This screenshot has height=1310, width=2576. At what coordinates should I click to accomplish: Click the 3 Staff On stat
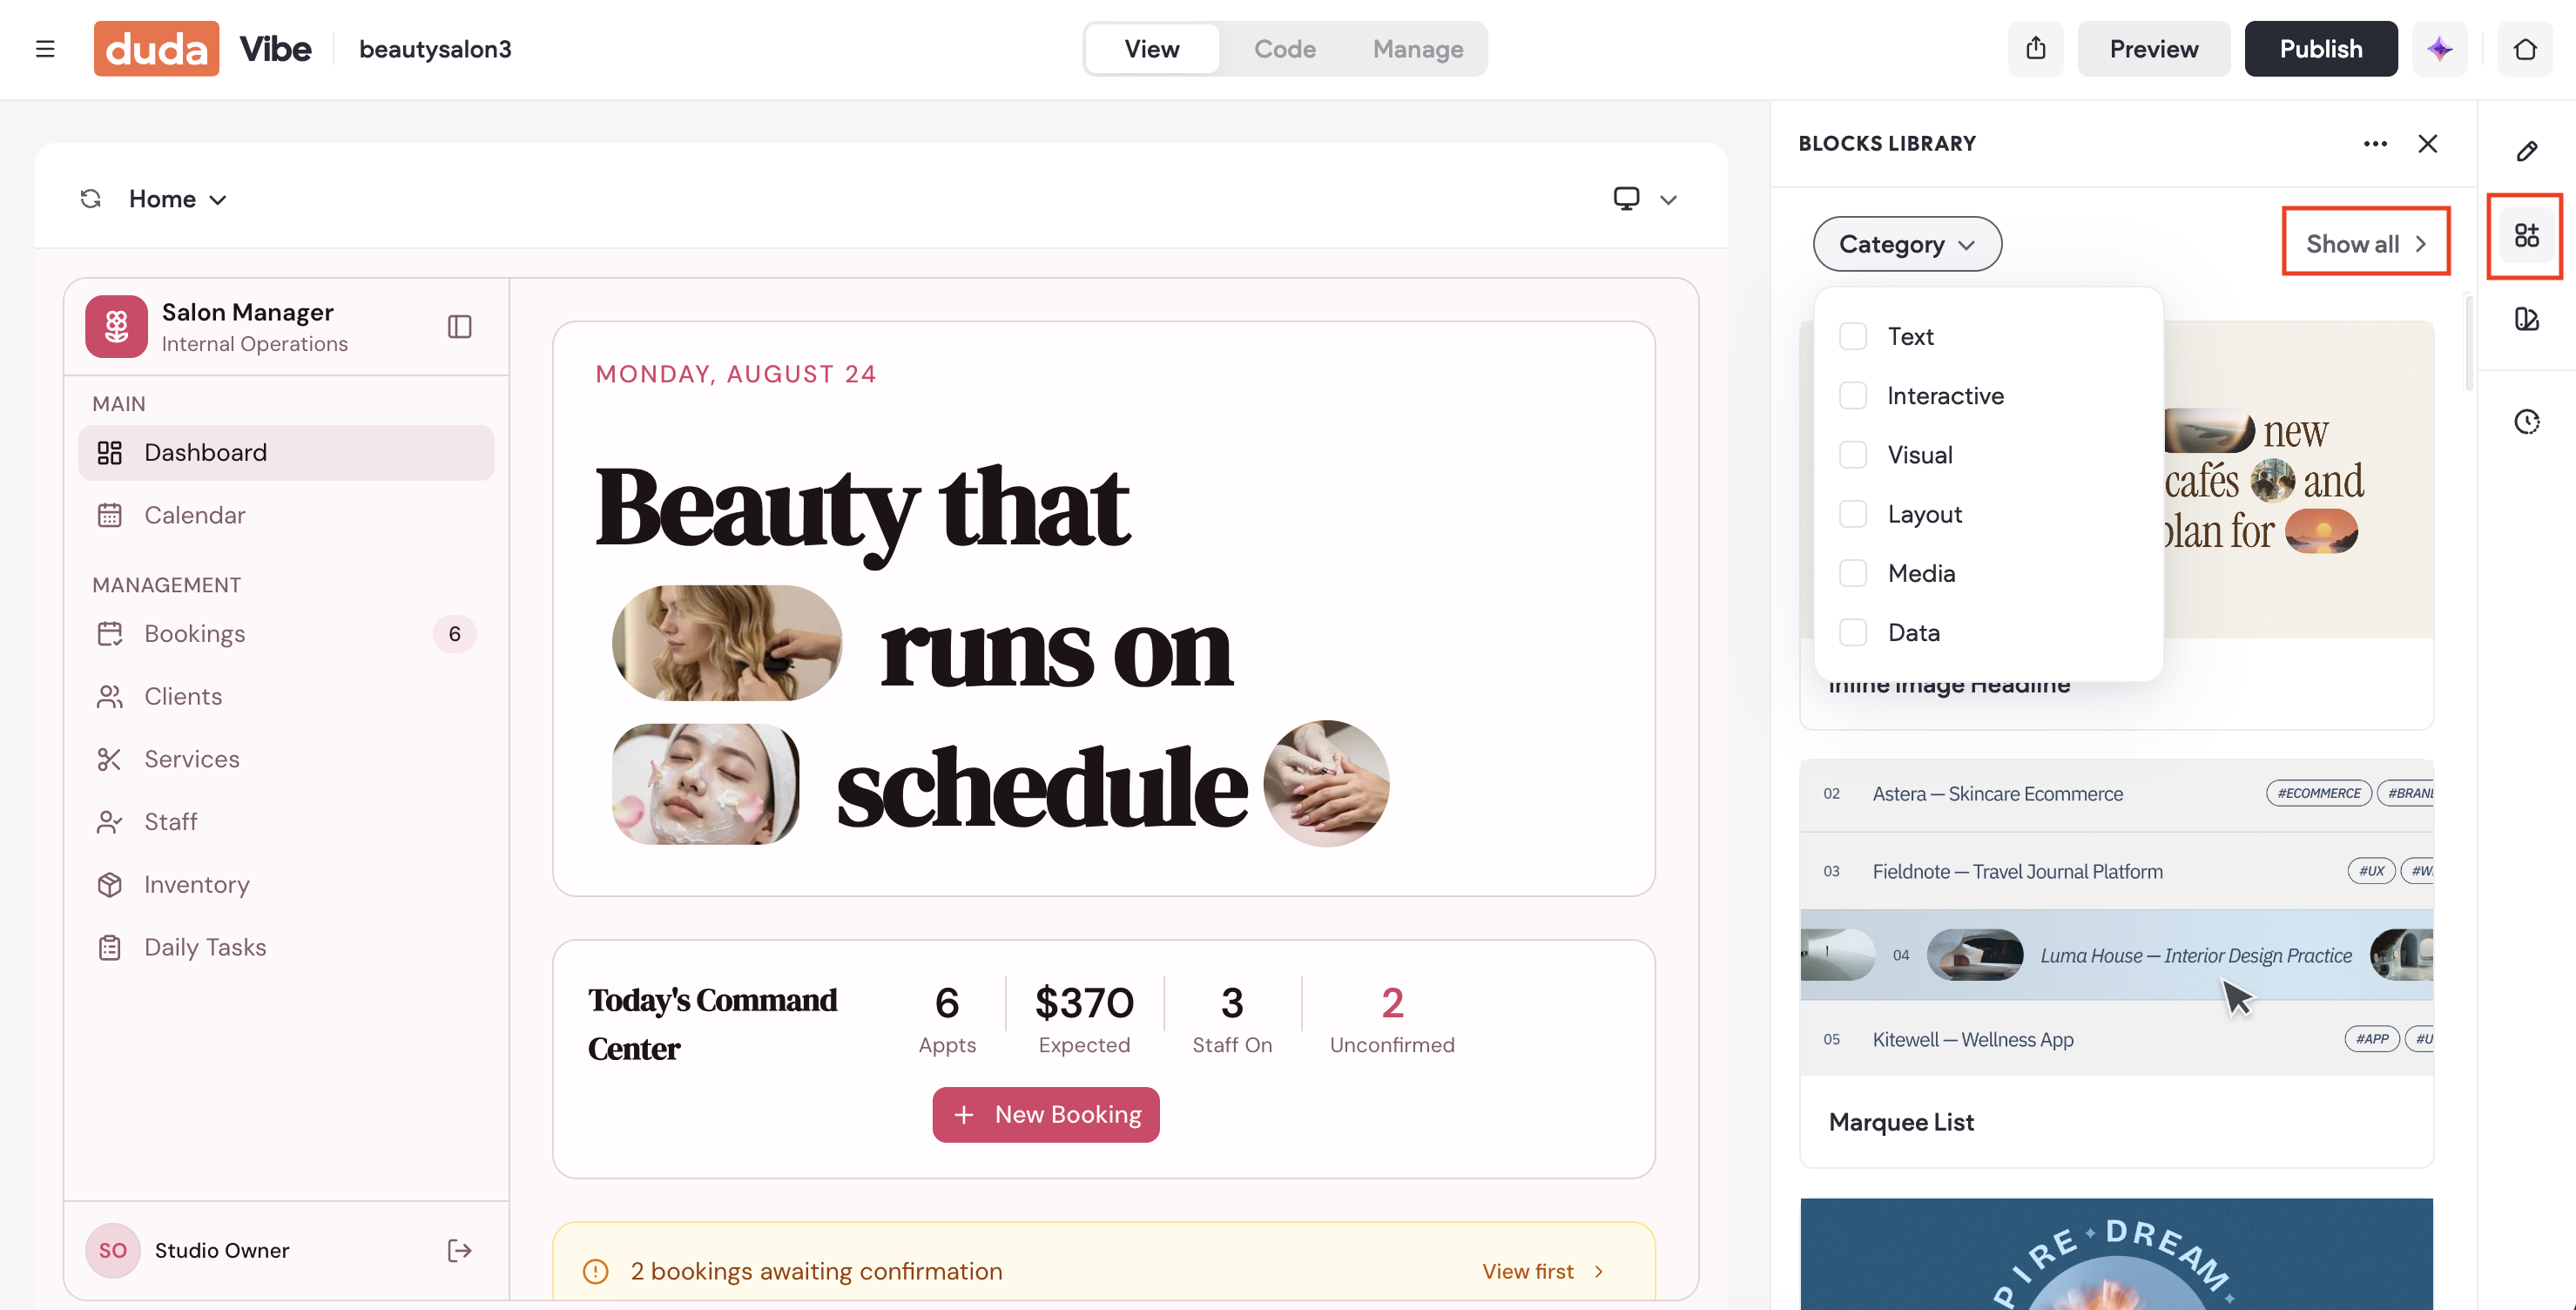(x=1232, y=1018)
